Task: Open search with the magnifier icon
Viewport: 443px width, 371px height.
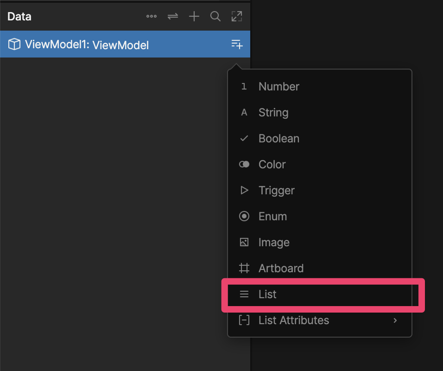Action: (215, 16)
